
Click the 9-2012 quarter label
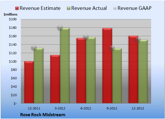pos(112,108)
